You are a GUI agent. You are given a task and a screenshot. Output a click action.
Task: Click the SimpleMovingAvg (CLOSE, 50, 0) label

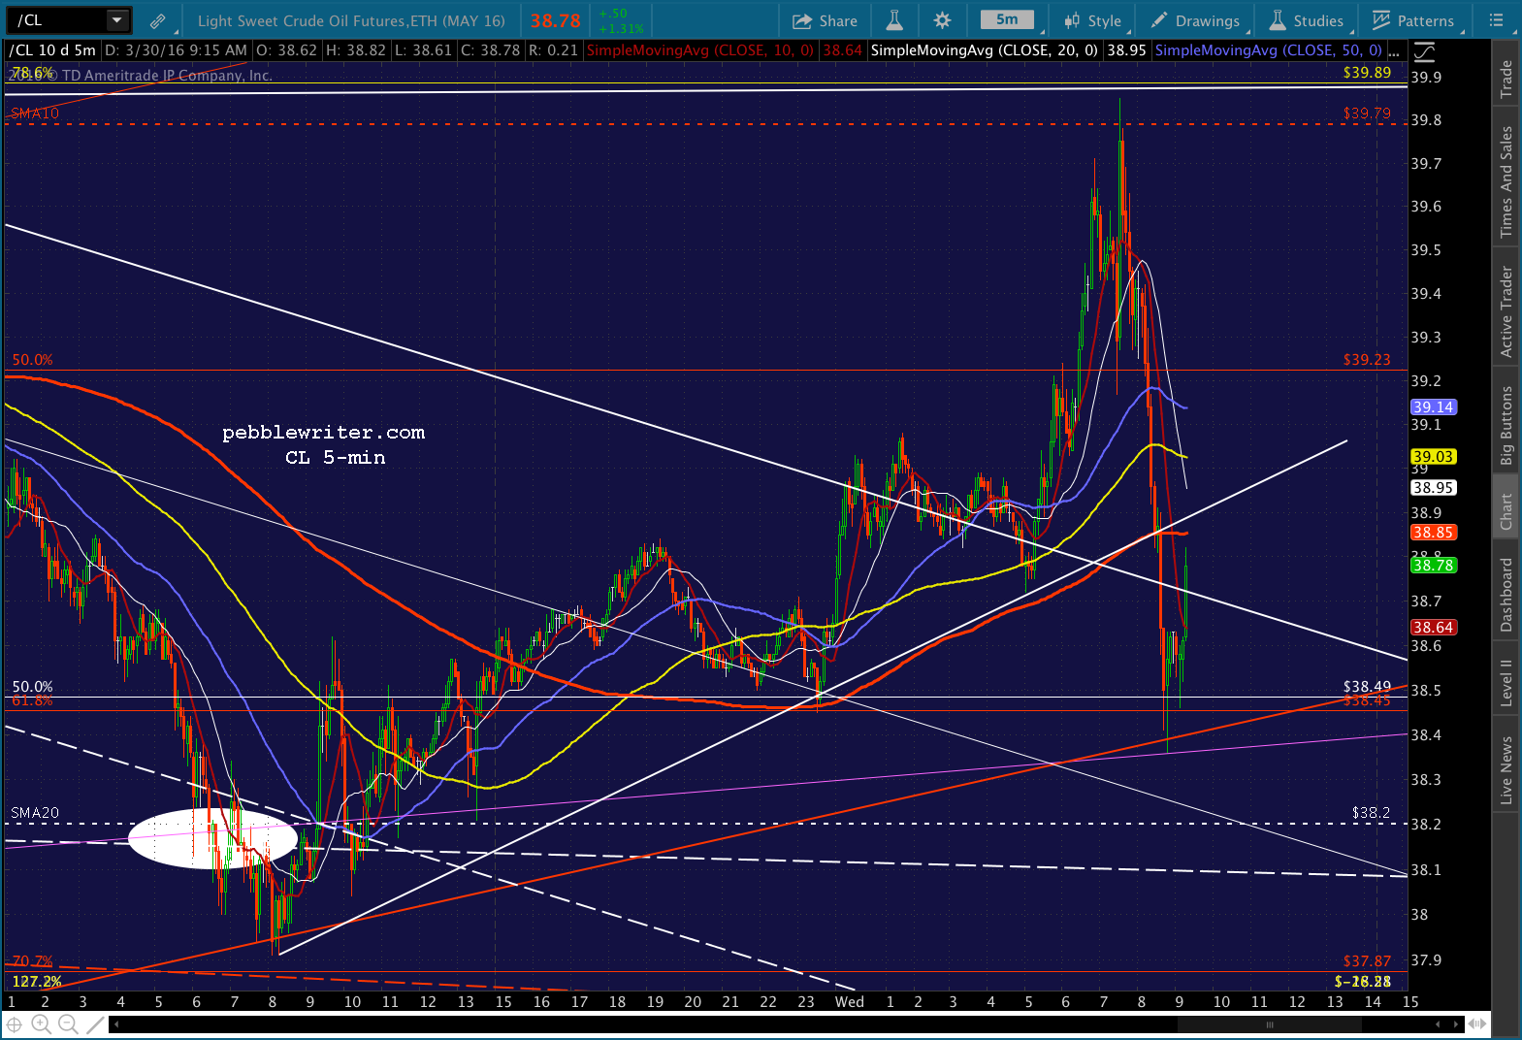(x=1269, y=50)
